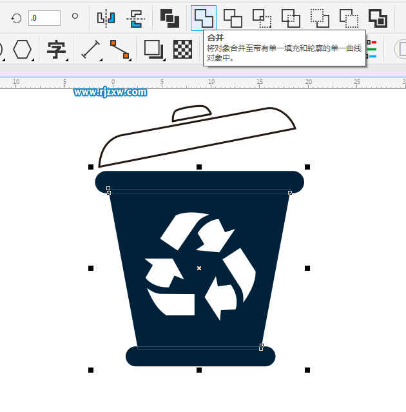Screen dimensions: 406x412
Task: Activate the Drop Shadow tool
Action: pos(153,50)
